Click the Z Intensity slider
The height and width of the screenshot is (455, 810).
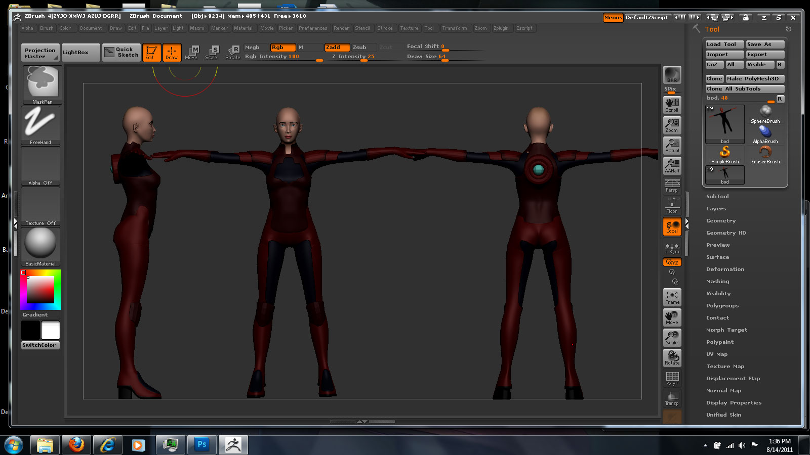pyautogui.click(x=353, y=57)
